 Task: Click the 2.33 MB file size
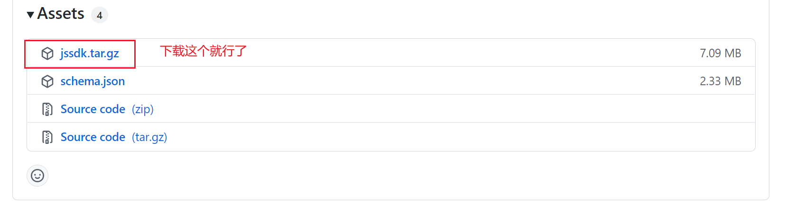pyautogui.click(x=720, y=81)
